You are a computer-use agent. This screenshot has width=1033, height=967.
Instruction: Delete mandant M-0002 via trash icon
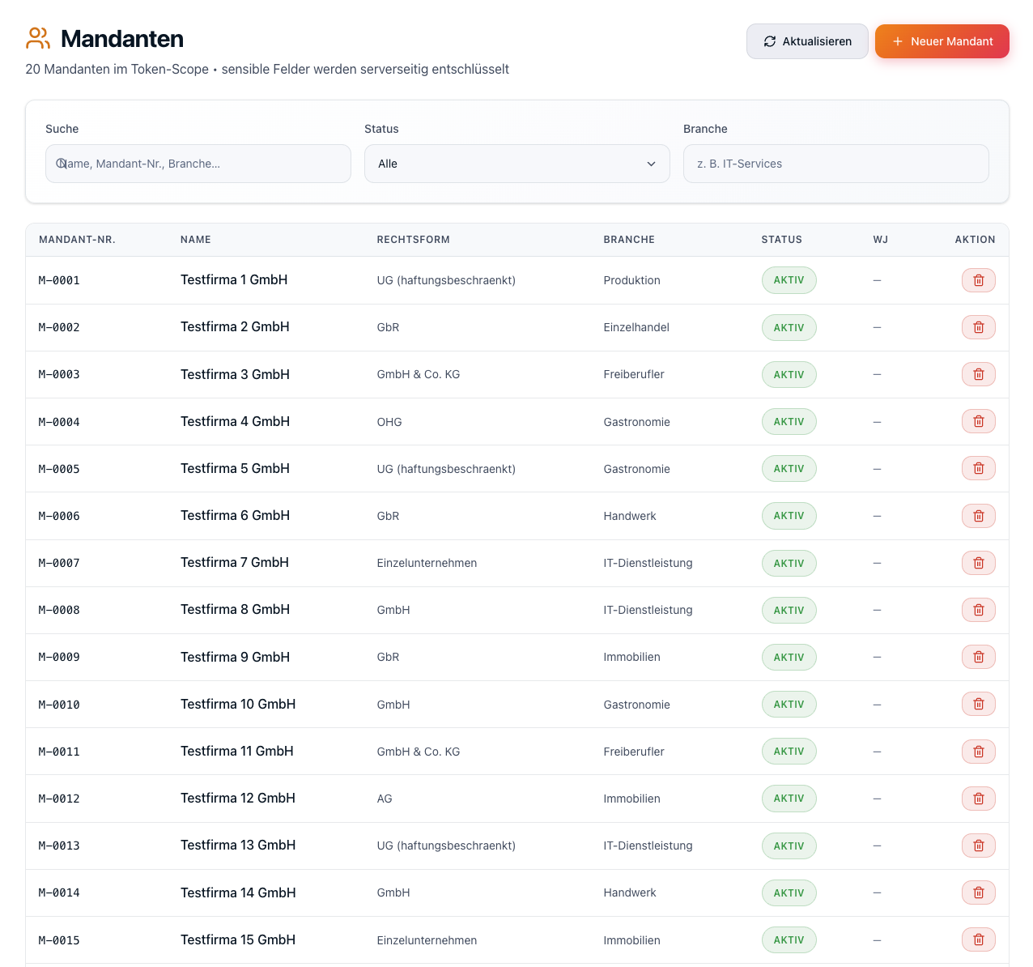[x=978, y=327]
